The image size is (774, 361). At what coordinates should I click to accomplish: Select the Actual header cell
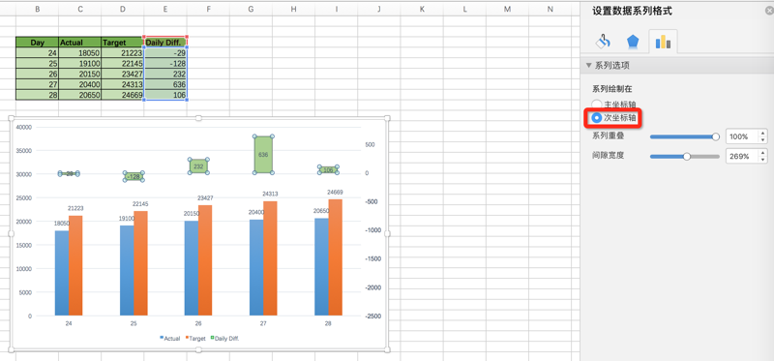(x=80, y=43)
